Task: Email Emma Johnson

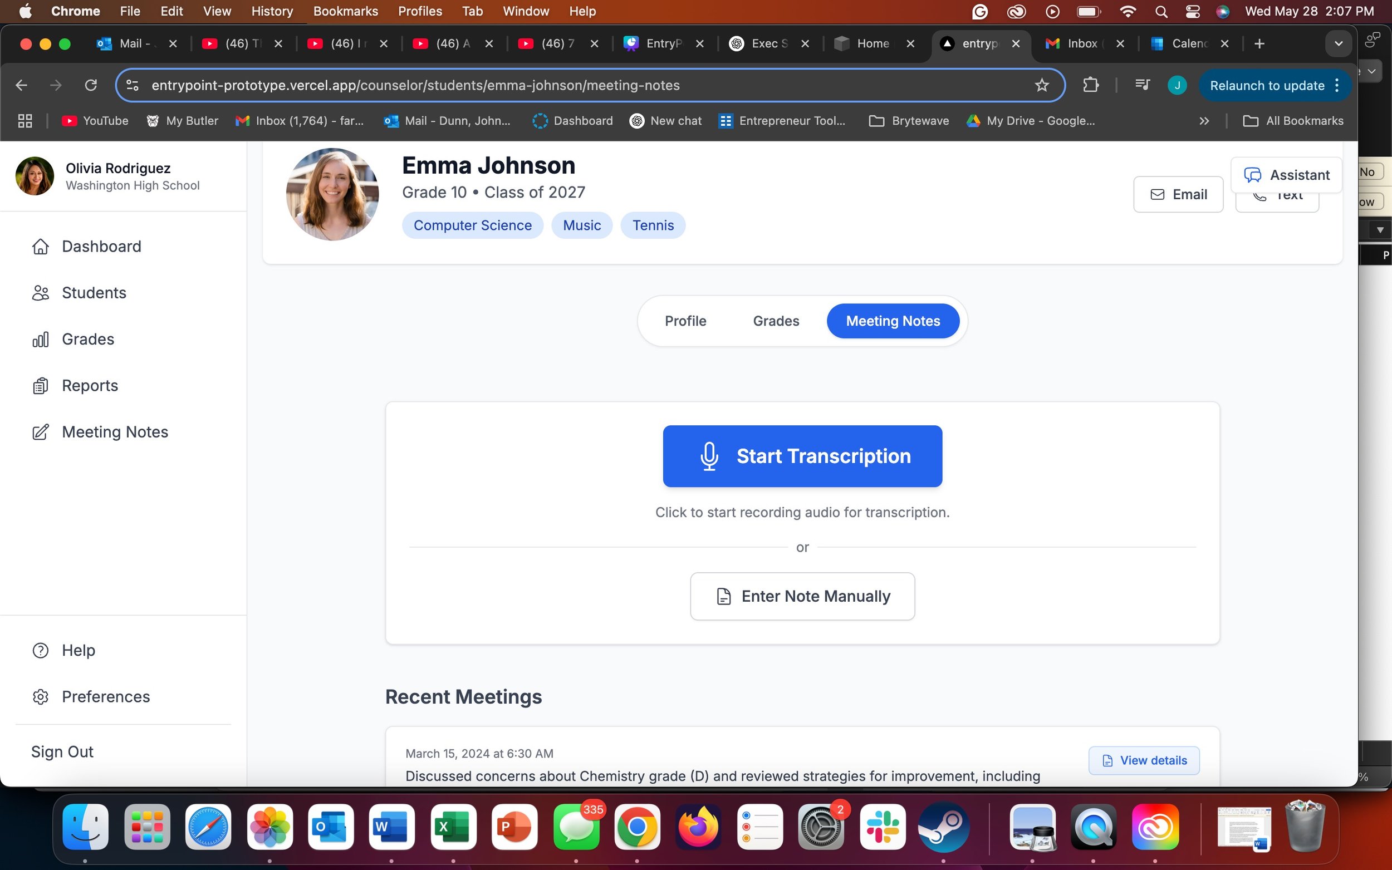Action: coord(1178,194)
